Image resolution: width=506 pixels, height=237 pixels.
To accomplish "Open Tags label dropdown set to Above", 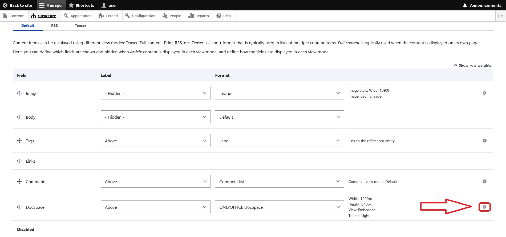I will pyautogui.click(x=155, y=140).
